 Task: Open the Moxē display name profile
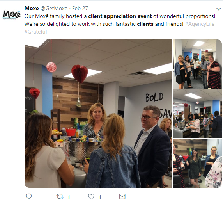(x=32, y=8)
